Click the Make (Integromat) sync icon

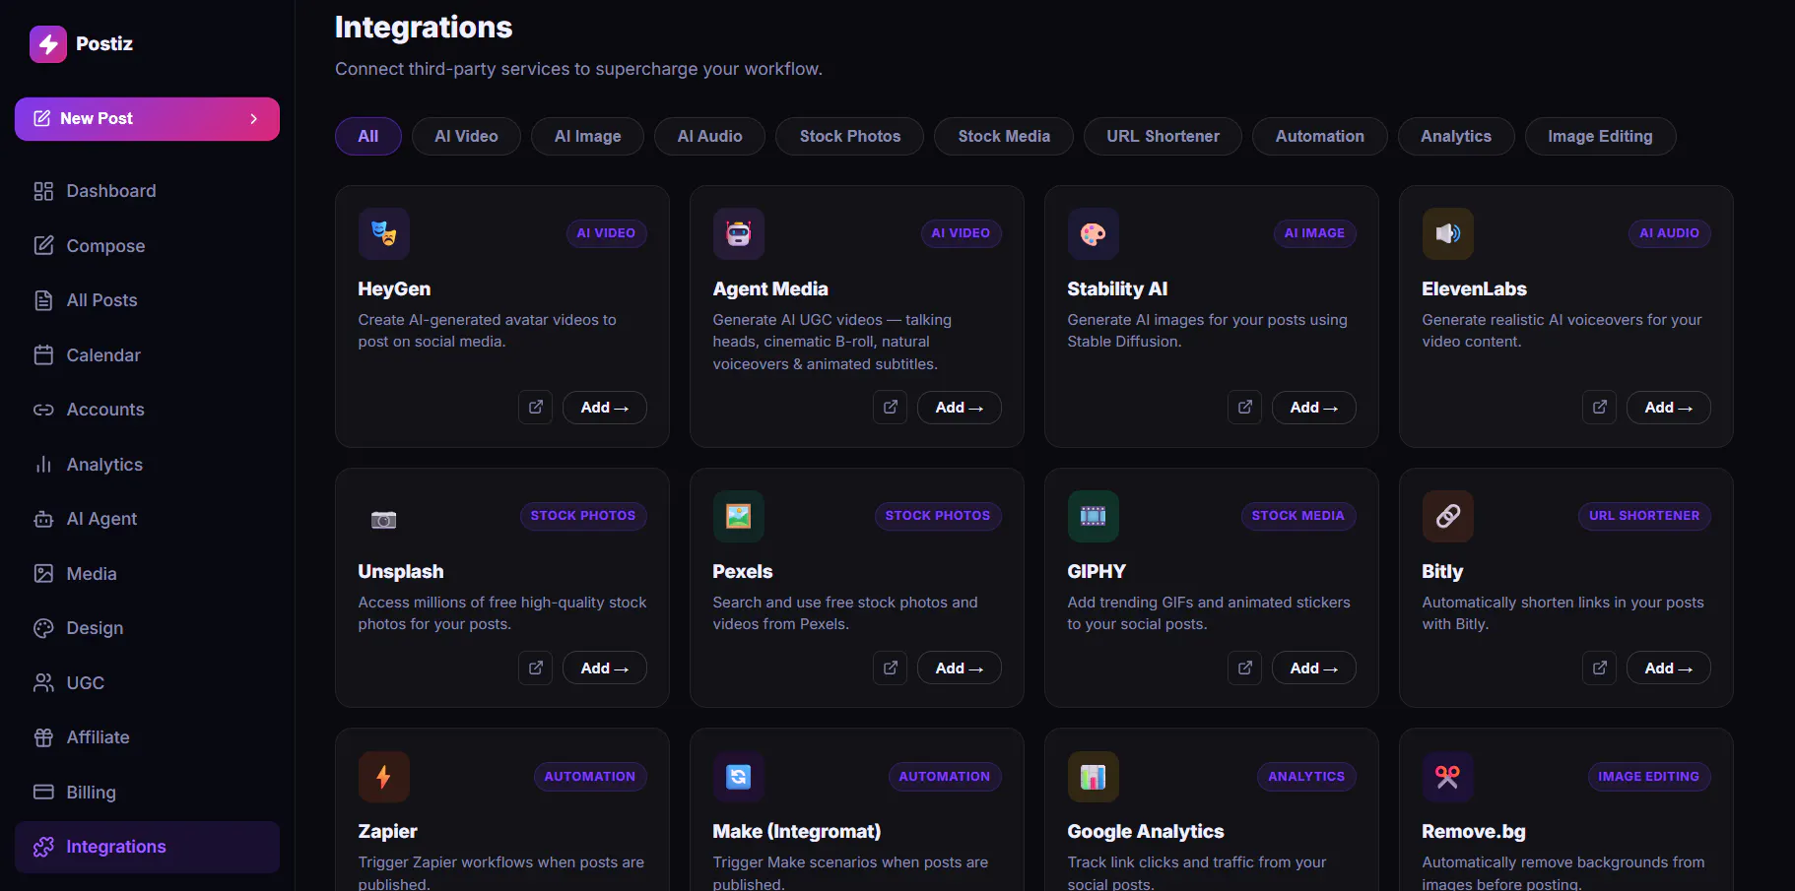pyautogui.click(x=739, y=777)
